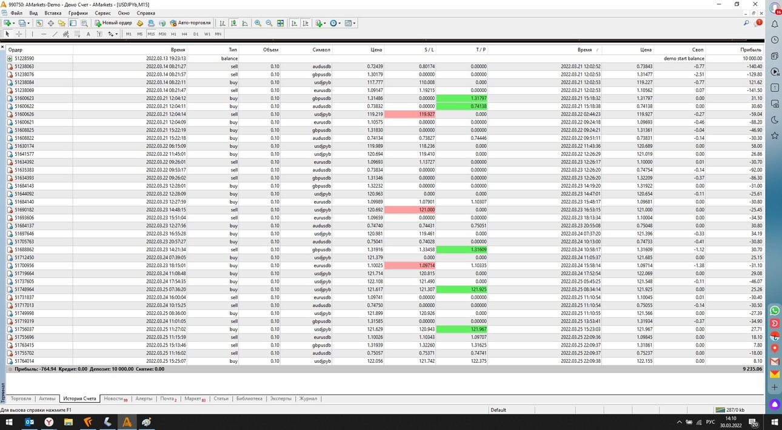Image resolution: width=782 pixels, height=430 pixels.
Task: Open the Вставка menu
Action: [x=53, y=13]
